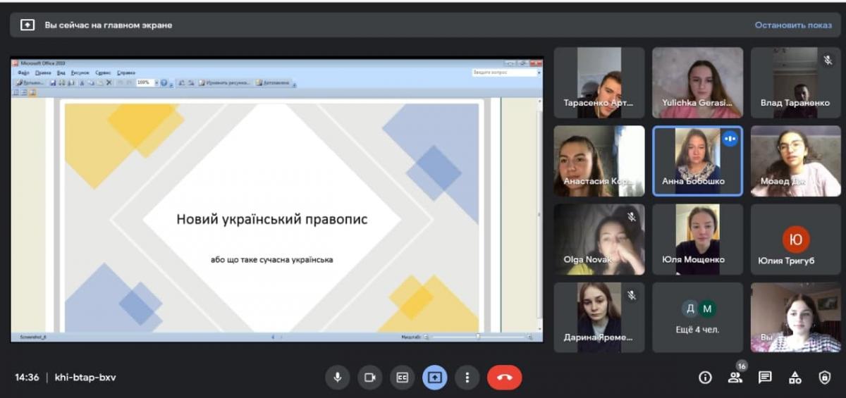The image size is (846, 398).
Task: Hang up with the red leave call button
Action: click(505, 378)
